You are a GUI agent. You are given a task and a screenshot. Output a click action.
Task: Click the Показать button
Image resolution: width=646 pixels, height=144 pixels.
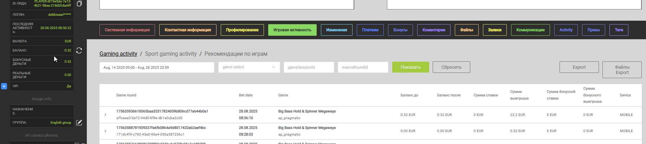tap(411, 67)
